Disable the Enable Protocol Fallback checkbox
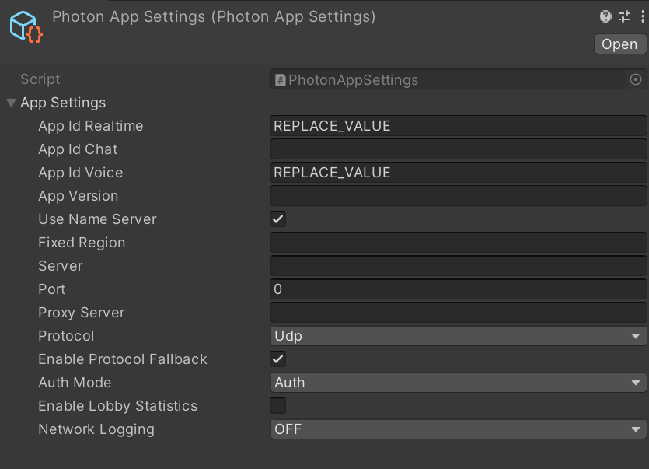The width and height of the screenshot is (649, 469). pyautogui.click(x=277, y=359)
